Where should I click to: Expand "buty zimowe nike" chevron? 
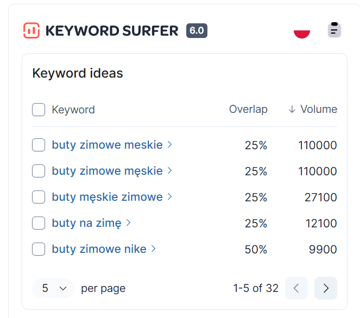click(x=154, y=249)
